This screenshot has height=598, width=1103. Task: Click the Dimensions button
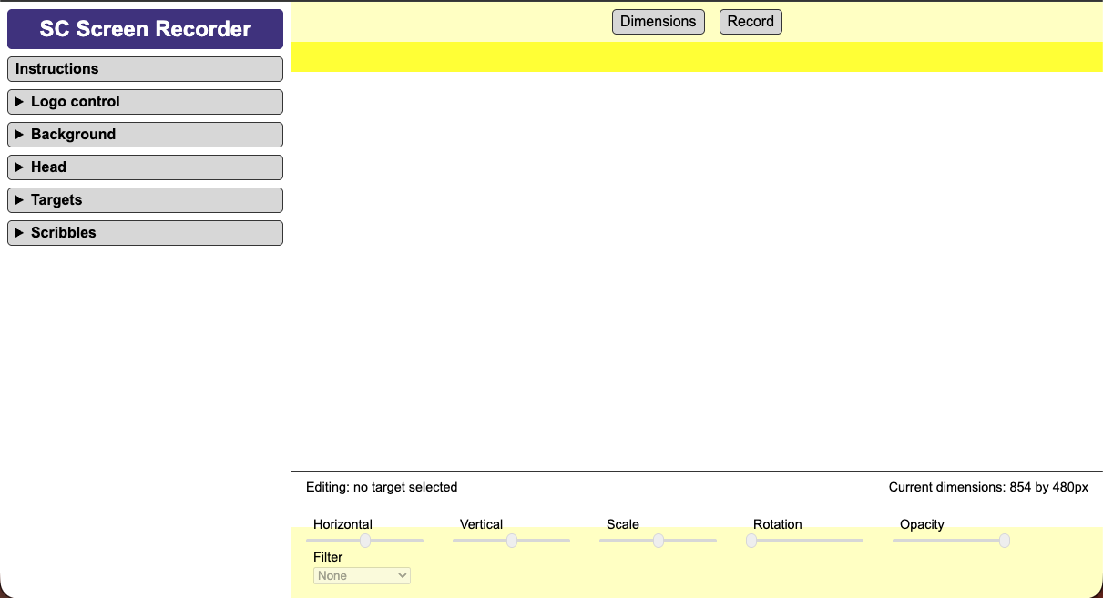658,21
